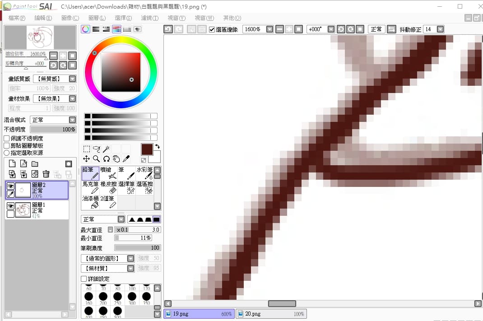
Task: Choose the lasso selection tool
Action: coord(97,149)
